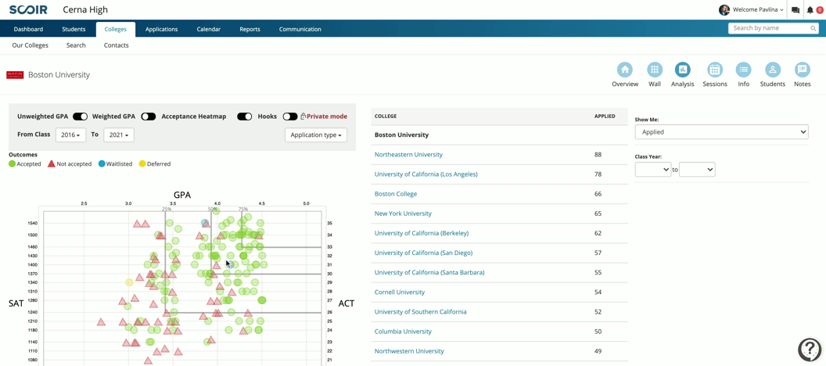Open the chat messages icon
This screenshot has width=826, height=366.
pos(795,10)
